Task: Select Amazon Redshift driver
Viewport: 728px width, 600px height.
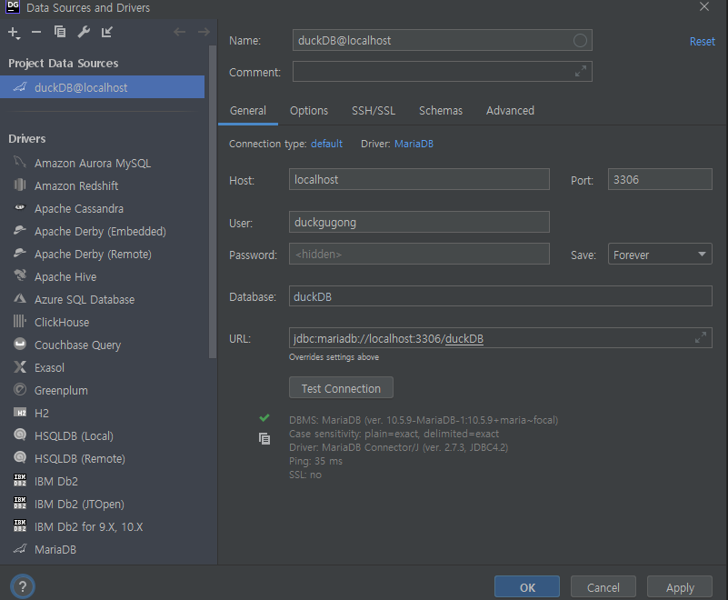Action: click(104, 185)
